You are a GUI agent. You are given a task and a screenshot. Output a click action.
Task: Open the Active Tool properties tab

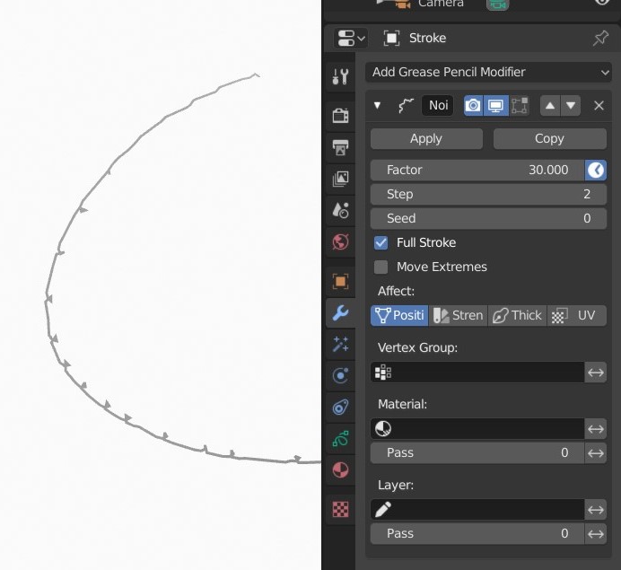click(x=340, y=76)
